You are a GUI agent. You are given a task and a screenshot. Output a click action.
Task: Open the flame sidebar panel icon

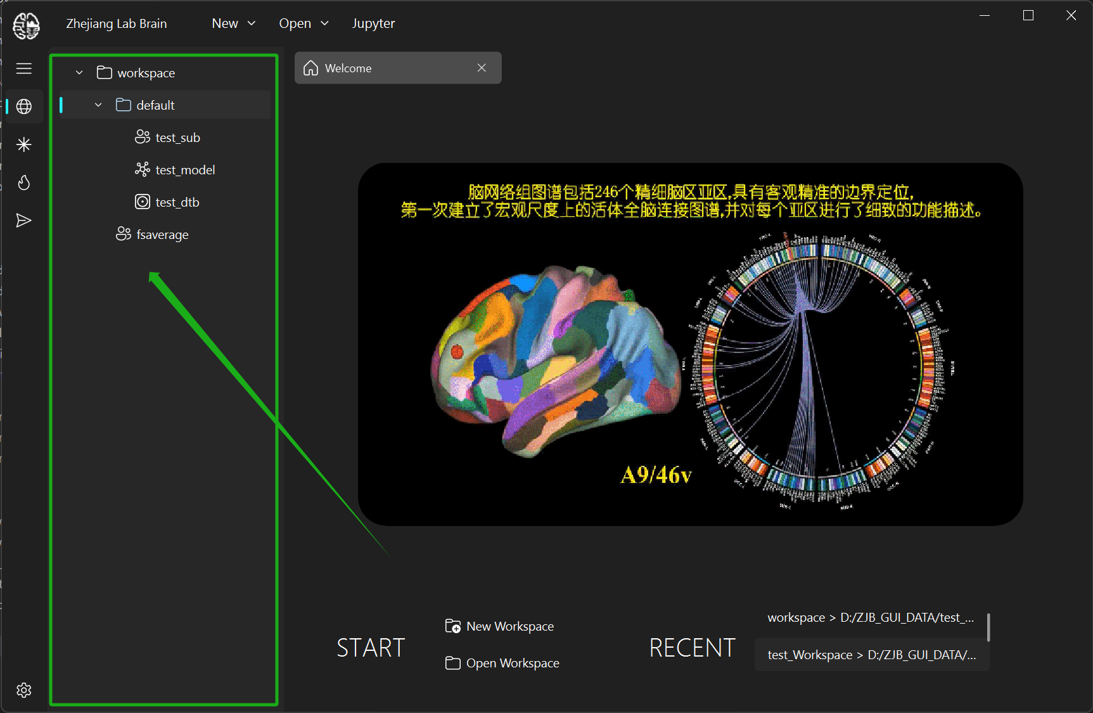(x=24, y=183)
